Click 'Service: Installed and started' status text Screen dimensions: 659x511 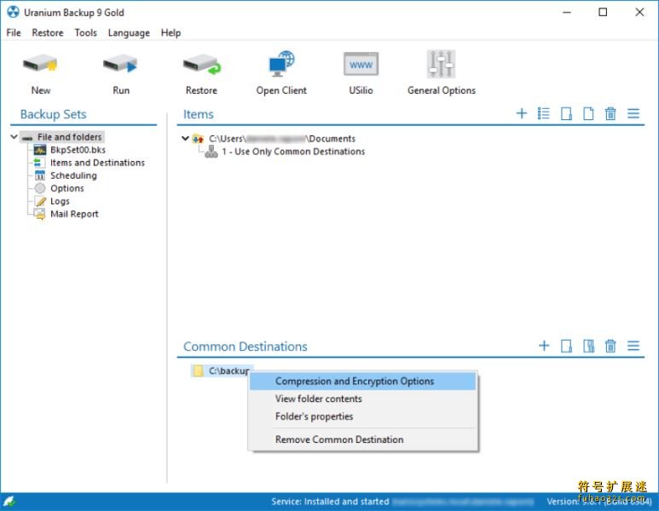tap(330, 502)
